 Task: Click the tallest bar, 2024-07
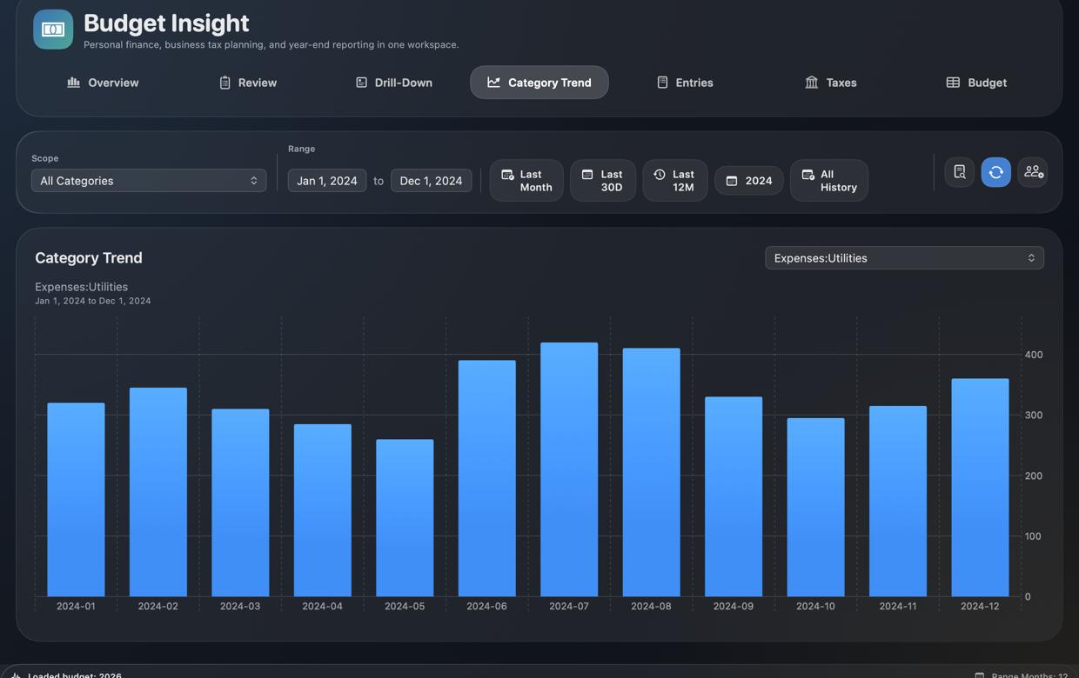click(569, 469)
